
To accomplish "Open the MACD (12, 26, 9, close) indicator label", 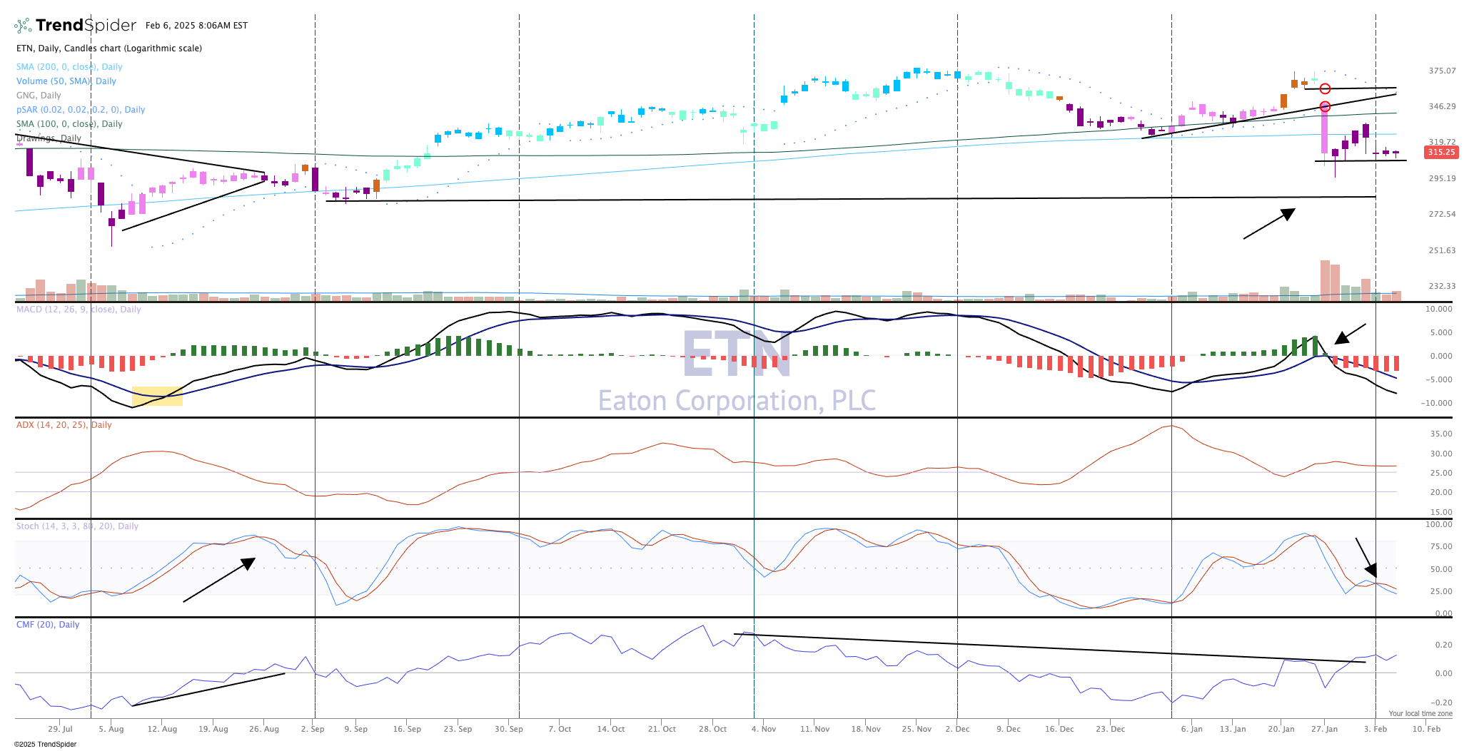I will pos(79,310).
